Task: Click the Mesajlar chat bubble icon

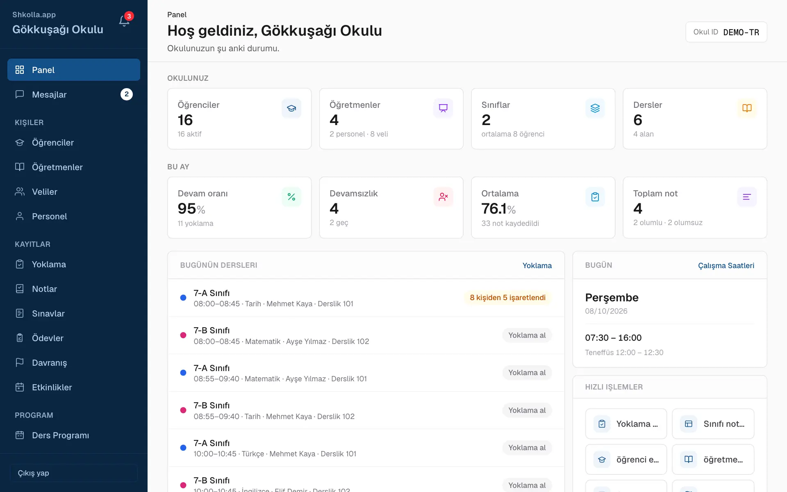Action: coord(20,95)
